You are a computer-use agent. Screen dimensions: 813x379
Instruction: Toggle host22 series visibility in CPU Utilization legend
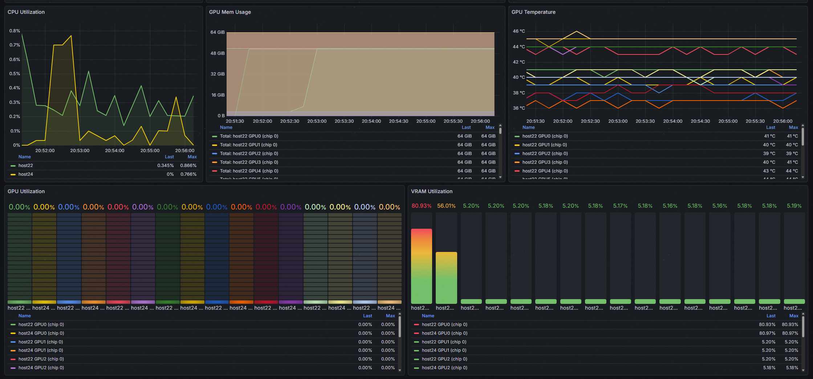(x=26, y=166)
